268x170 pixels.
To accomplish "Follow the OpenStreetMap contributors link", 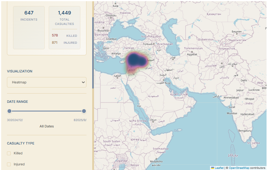I will click(x=239, y=168).
